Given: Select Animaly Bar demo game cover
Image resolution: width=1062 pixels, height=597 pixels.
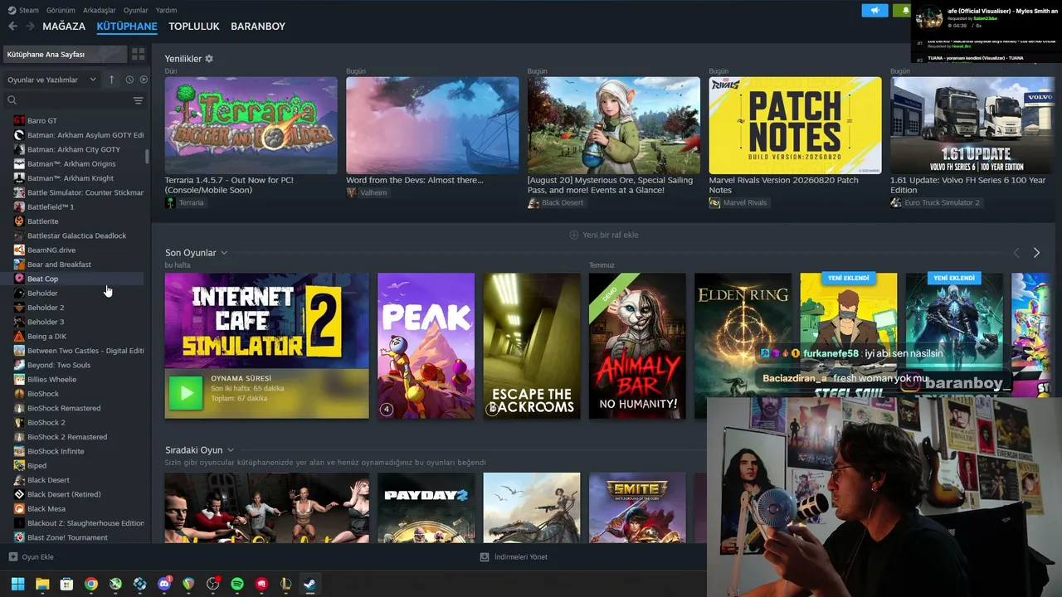Looking at the screenshot, I should [x=637, y=346].
